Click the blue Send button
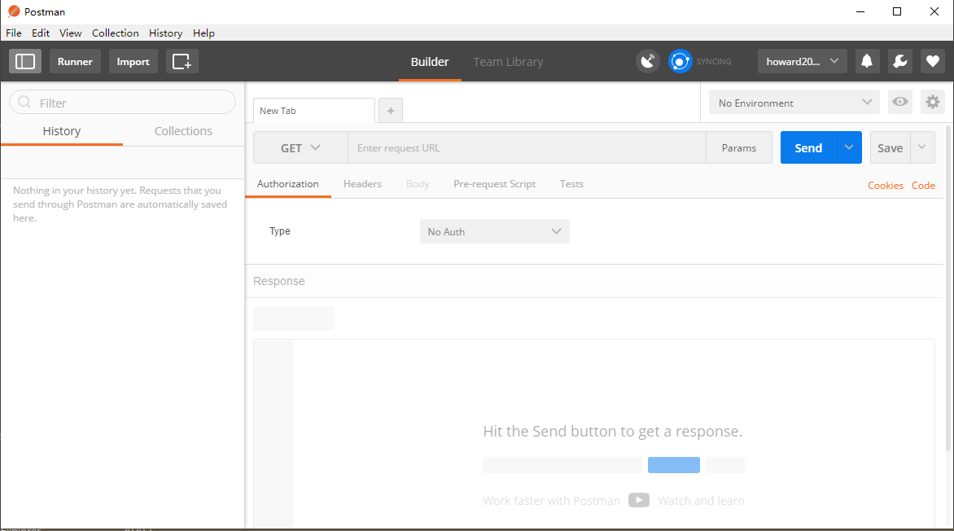Viewport: 954px width, 531px height. click(808, 147)
